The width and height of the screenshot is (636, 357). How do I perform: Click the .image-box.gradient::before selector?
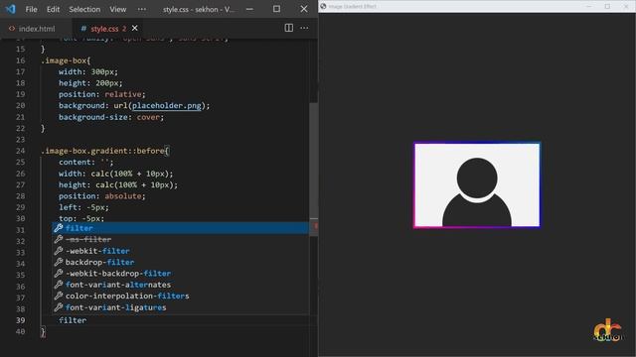tap(102, 151)
